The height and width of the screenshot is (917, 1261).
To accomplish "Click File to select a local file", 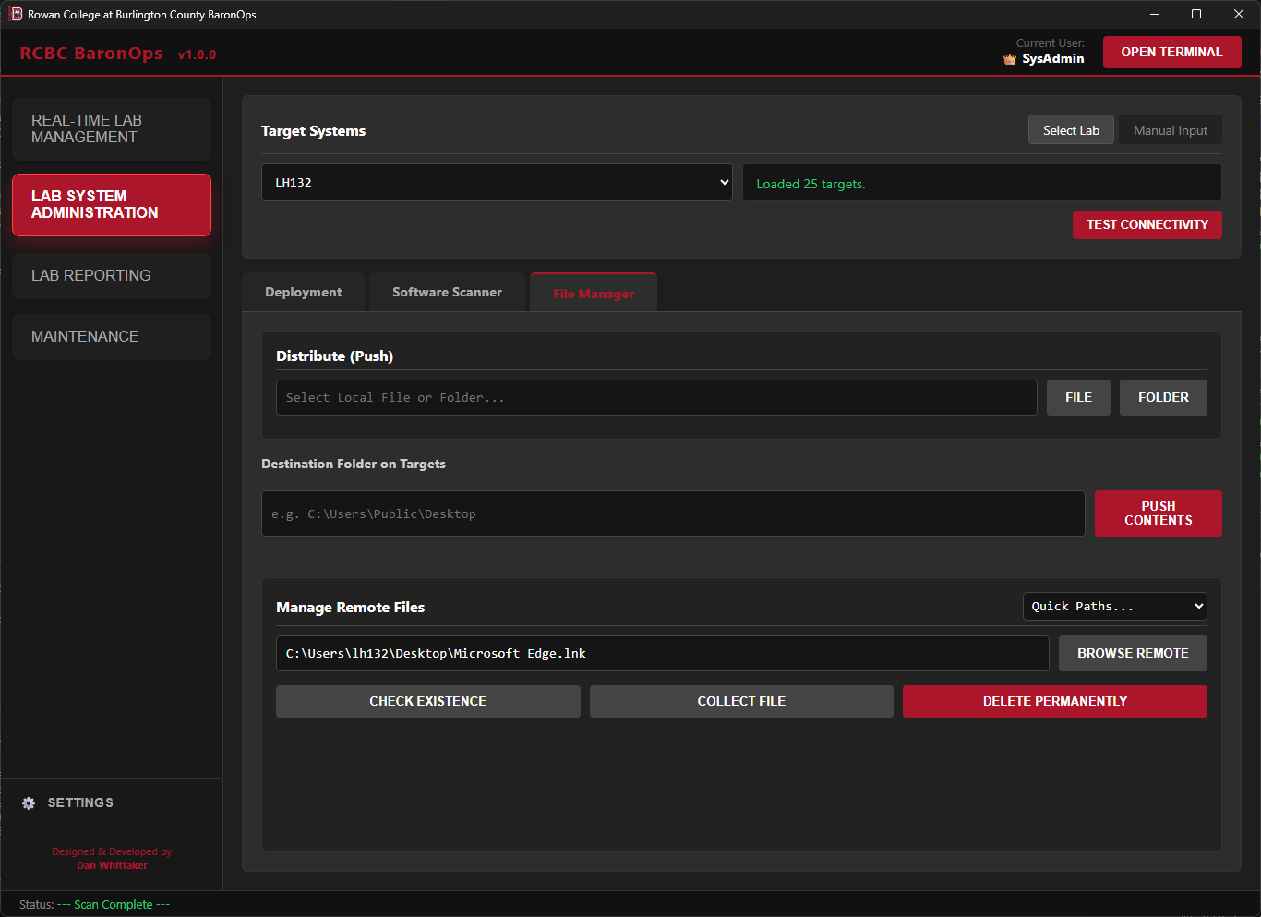I will coord(1077,397).
